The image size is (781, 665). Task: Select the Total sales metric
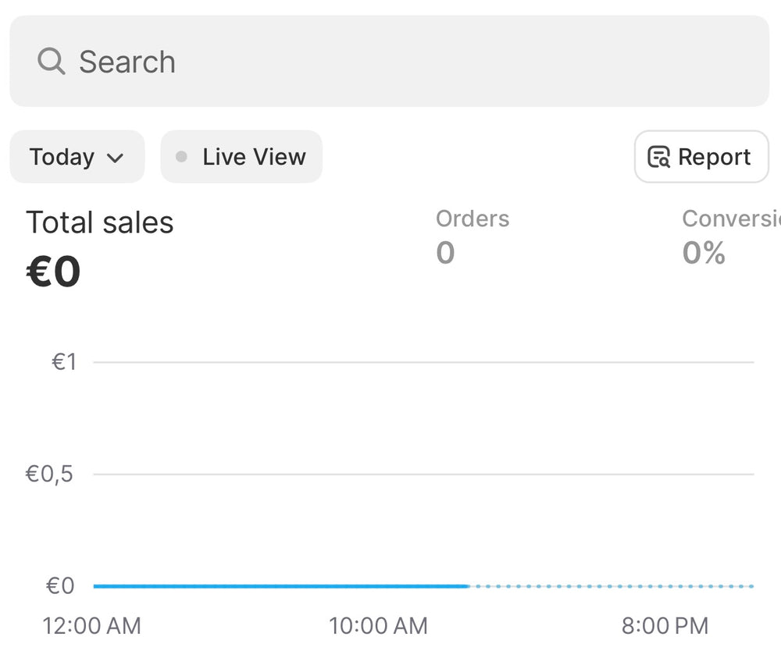coord(99,222)
